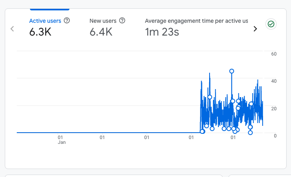The image size is (291, 177).
Task: Click the 6.3K active users value
Action: click(x=40, y=32)
